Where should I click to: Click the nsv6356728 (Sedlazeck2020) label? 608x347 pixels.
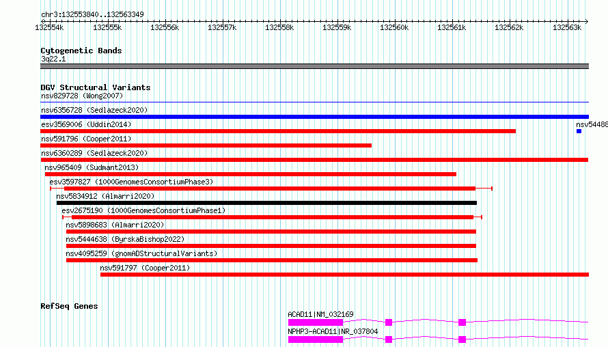click(x=94, y=110)
